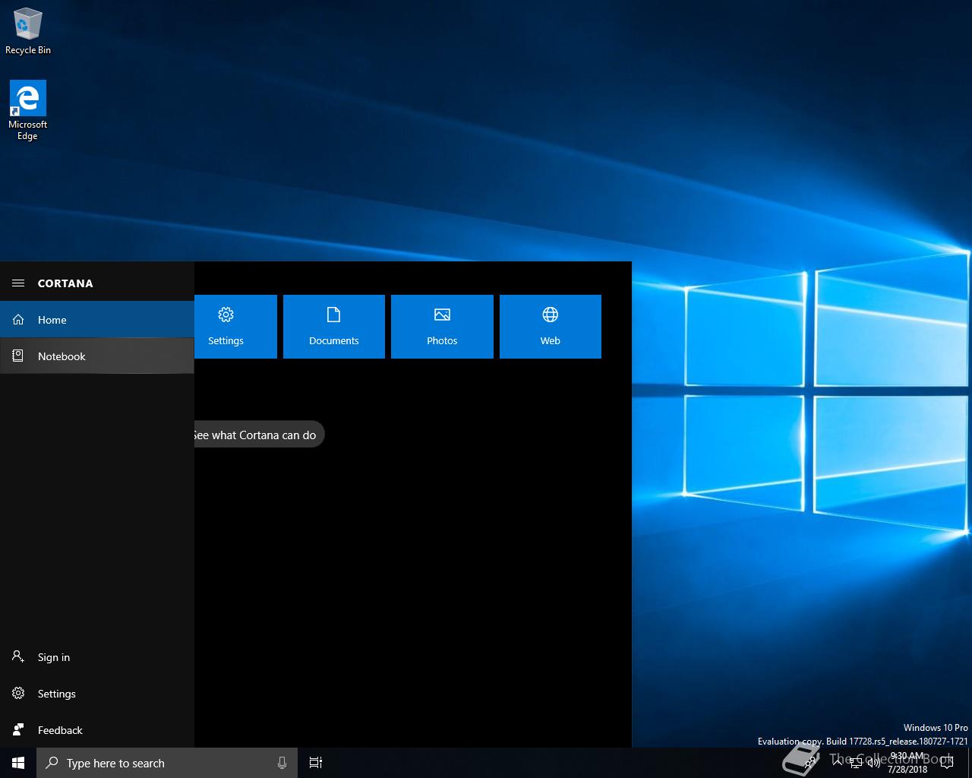Open Task View from the taskbar
Screen dimensions: 972x778
coord(316,763)
